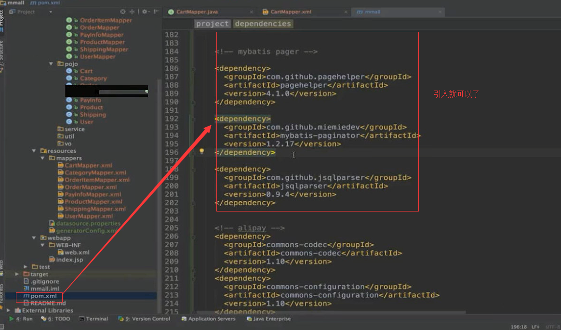The image size is (561, 330).
Task: Collapse the mappers folder
Action: (x=42, y=158)
